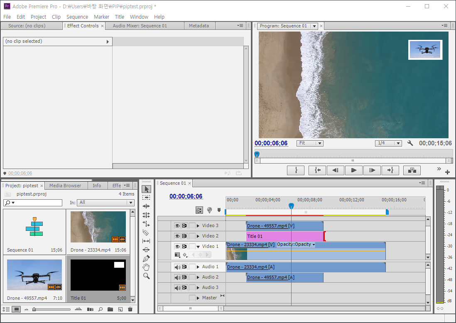
Task: Click the Project panel thumbnail zoom slider
Action: pos(35,309)
